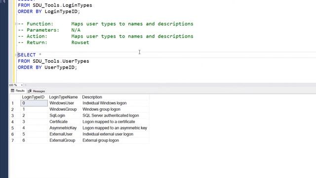Switch to the Results tab
The width and height of the screenshot is (316, 178).
[18, 91]
